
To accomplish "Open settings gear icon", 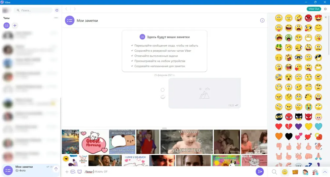I will pos(325,9).
